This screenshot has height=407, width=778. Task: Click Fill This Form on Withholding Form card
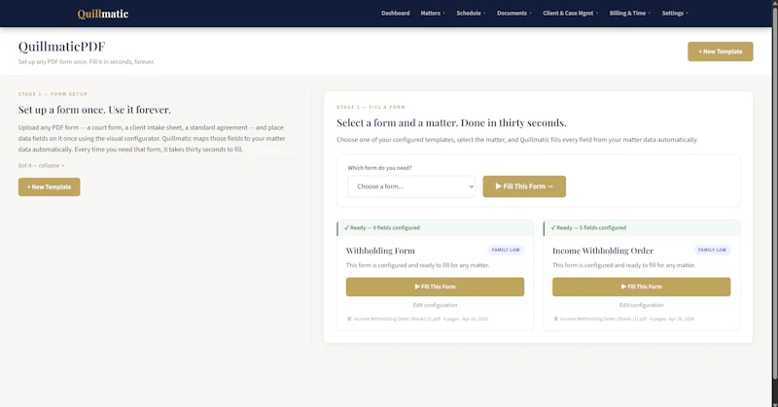pyautogui.click(x=435, y=287)
